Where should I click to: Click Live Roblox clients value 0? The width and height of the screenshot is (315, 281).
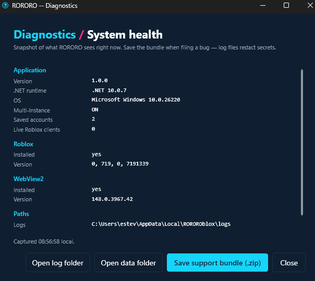pos(93,129)
